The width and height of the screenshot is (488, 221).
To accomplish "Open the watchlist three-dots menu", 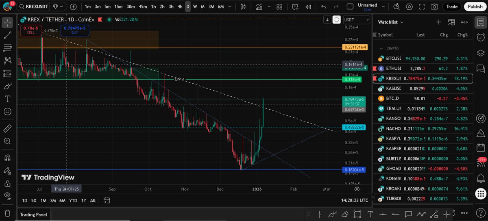I will click(x=465, y=22).
